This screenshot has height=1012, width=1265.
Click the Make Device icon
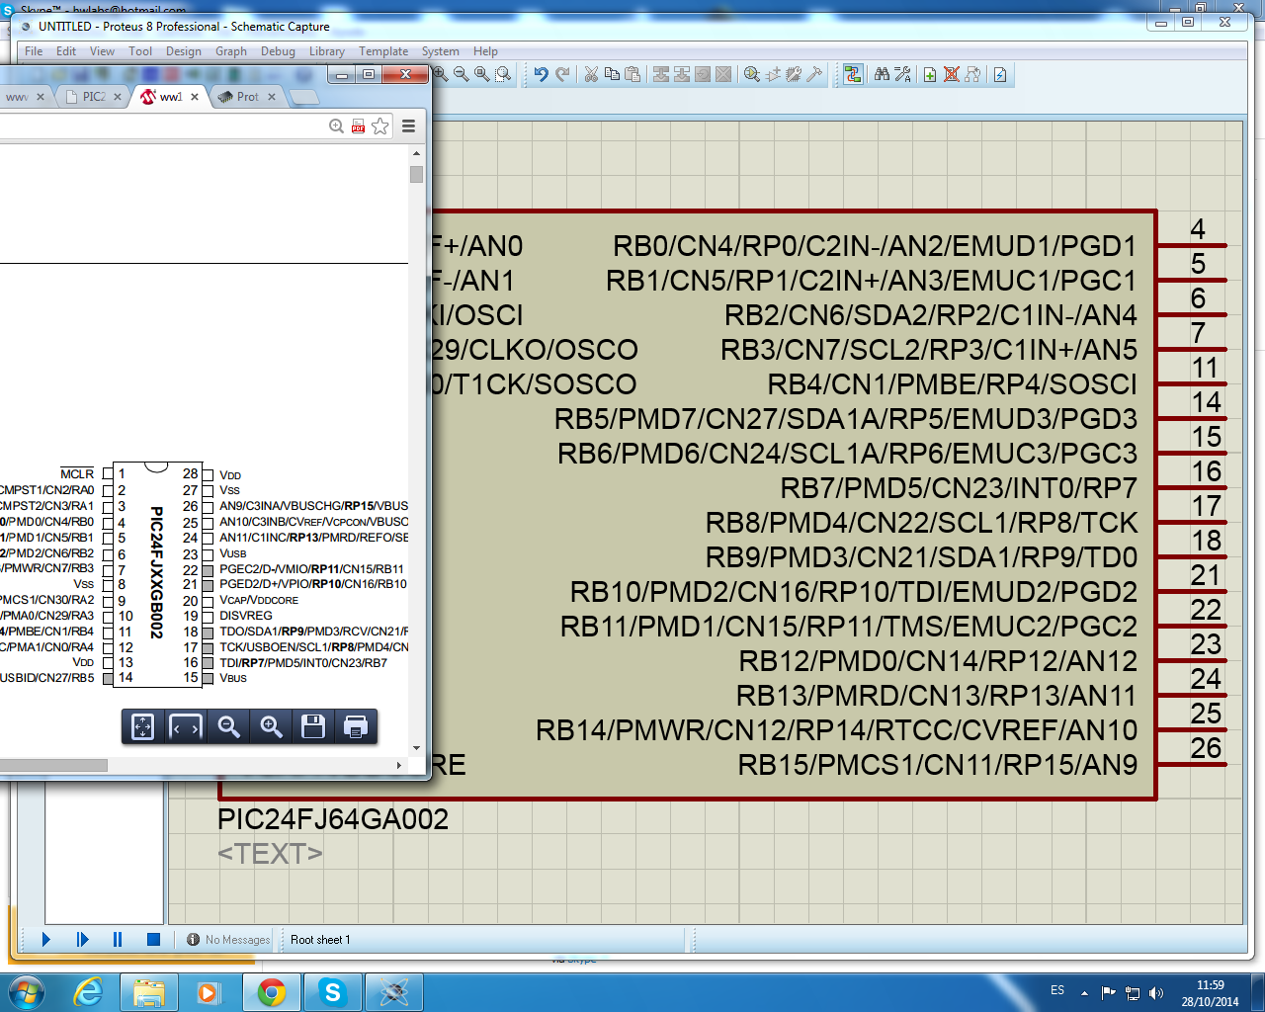(x=773, y=74)
